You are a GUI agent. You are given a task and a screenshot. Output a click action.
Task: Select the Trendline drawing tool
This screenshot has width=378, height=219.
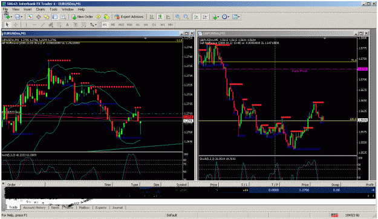pyautogui.click(x=43, y=25)
